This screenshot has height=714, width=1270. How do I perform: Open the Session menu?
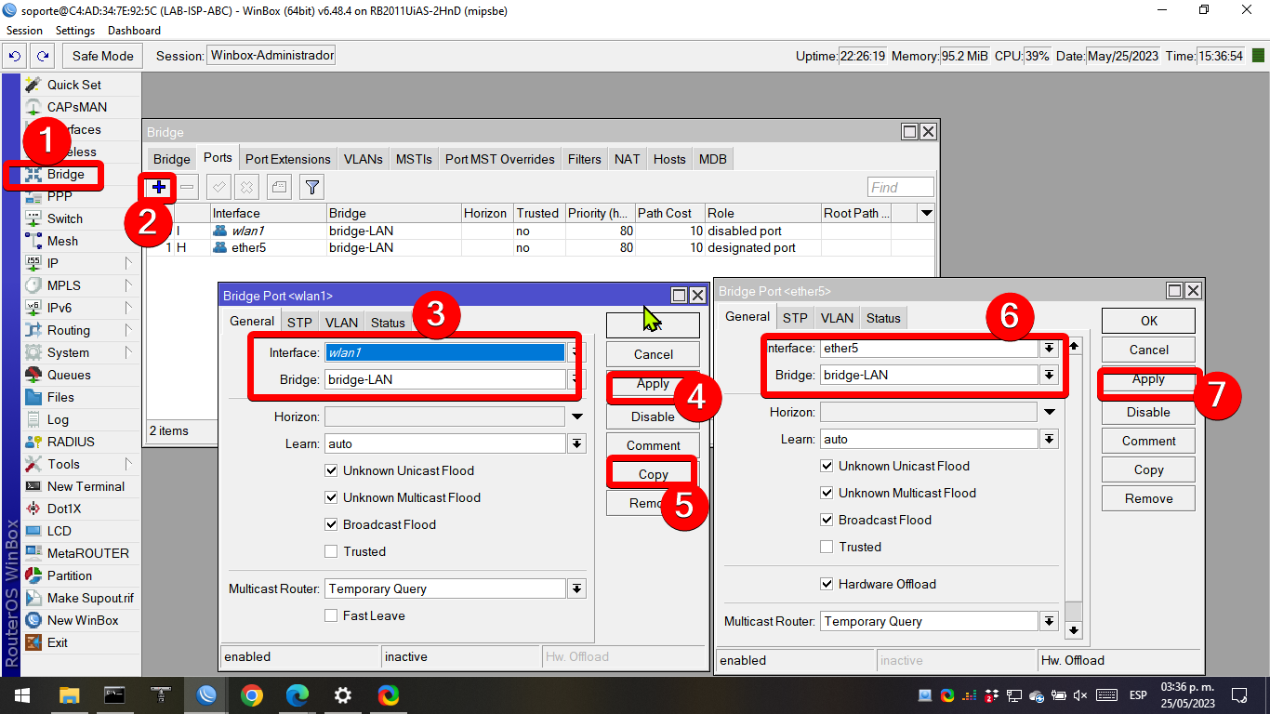tap(24, 30)
